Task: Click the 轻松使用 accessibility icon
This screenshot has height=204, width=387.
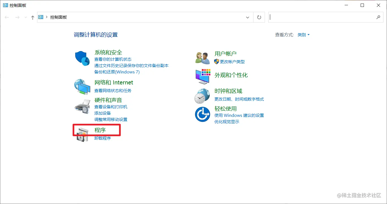Action: point(202,115)
